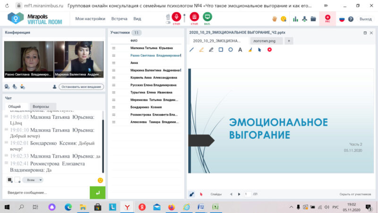Image resolution: width=378 pixels, height=213 pixels.
Task: Click the folder resources icon in top toolbar
Action: click(313, 19)
